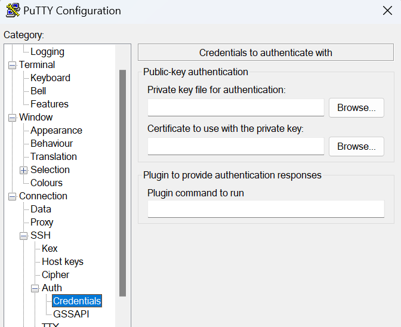Select Features under Terminal
The width and height of the screenshot is (401, 327).
click(x=50, y=104)
